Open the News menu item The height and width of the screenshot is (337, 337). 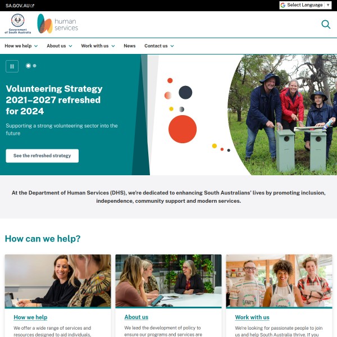tap(130, 46)
